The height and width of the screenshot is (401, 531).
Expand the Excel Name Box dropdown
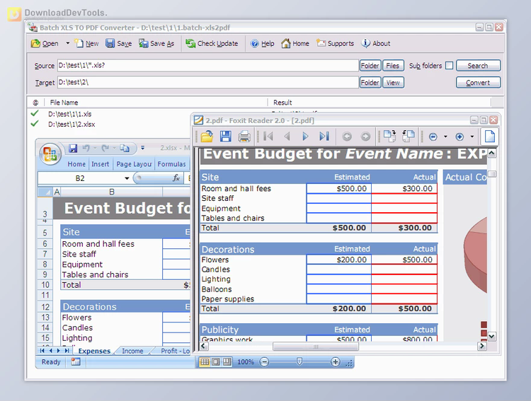pos(127,178)
